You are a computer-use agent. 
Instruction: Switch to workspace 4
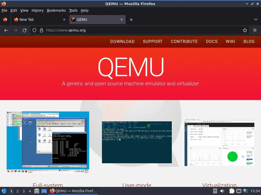point(30,191)
